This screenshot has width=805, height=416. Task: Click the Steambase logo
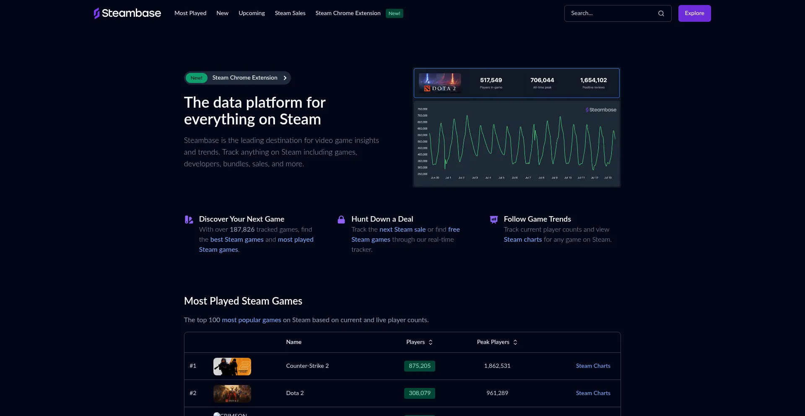point(127,13)
